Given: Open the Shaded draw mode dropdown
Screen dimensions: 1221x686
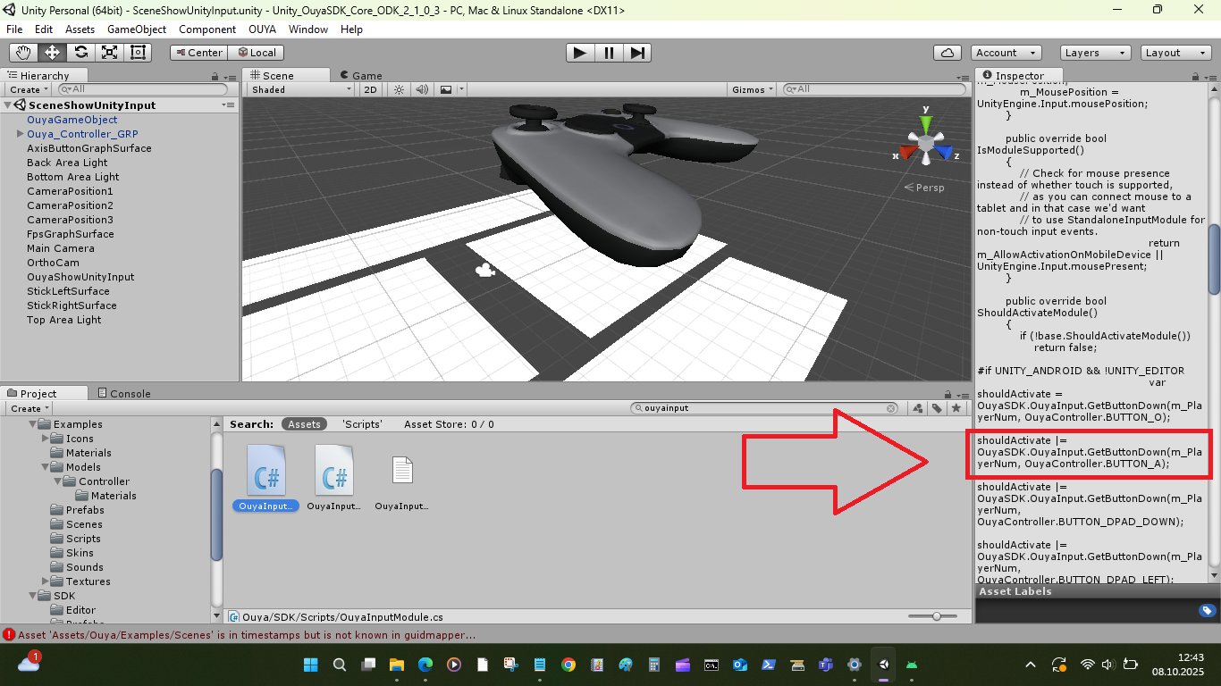Looking at the screenshot, I should [x=301, y=89].
